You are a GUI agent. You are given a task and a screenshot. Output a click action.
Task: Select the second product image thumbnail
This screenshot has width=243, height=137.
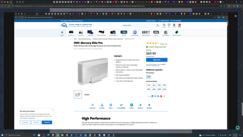(87, 95)
